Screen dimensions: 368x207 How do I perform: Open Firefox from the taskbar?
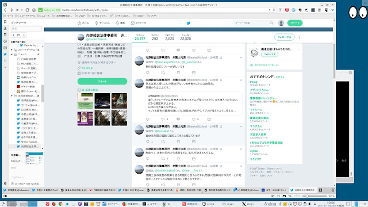pyautogui.click(x=53, y=204)
